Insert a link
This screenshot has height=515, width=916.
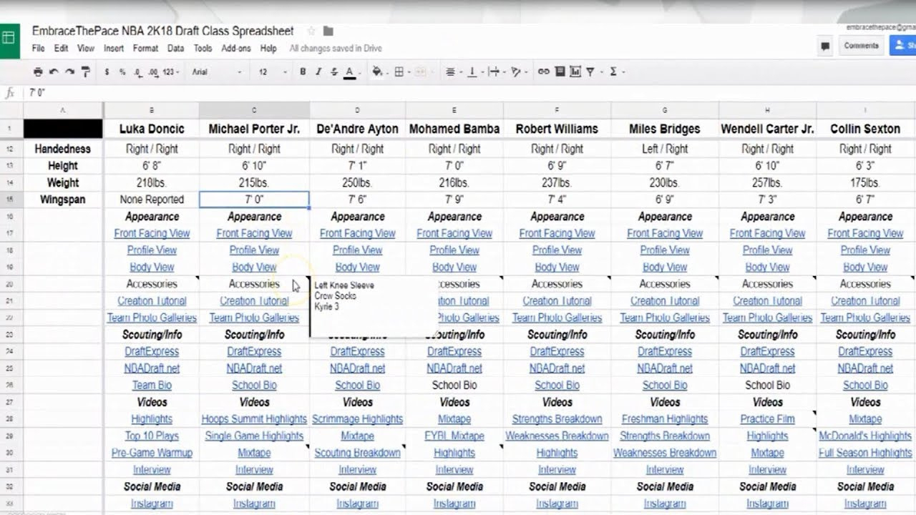click(x=543, y=72)
